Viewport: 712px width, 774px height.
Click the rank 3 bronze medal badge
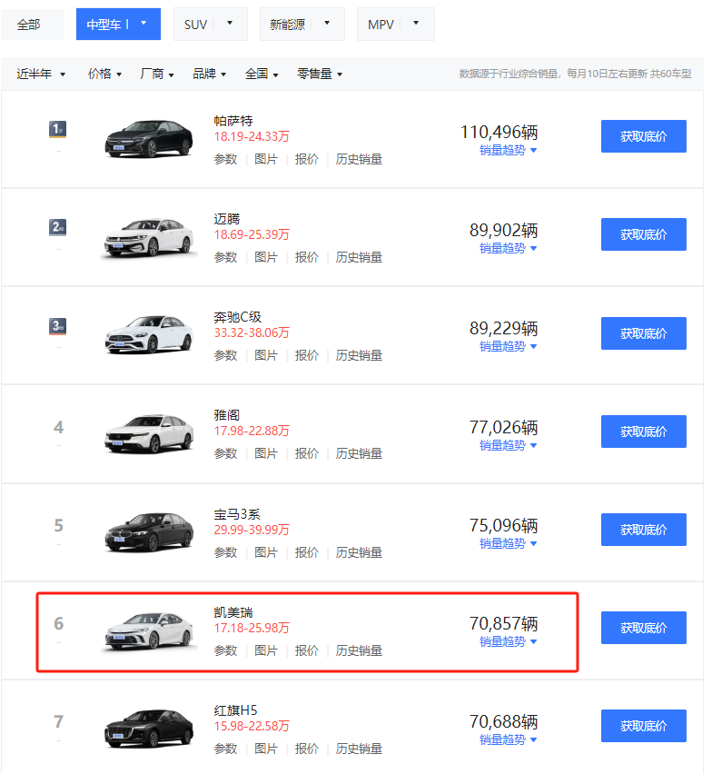click(x=57, y=326)
